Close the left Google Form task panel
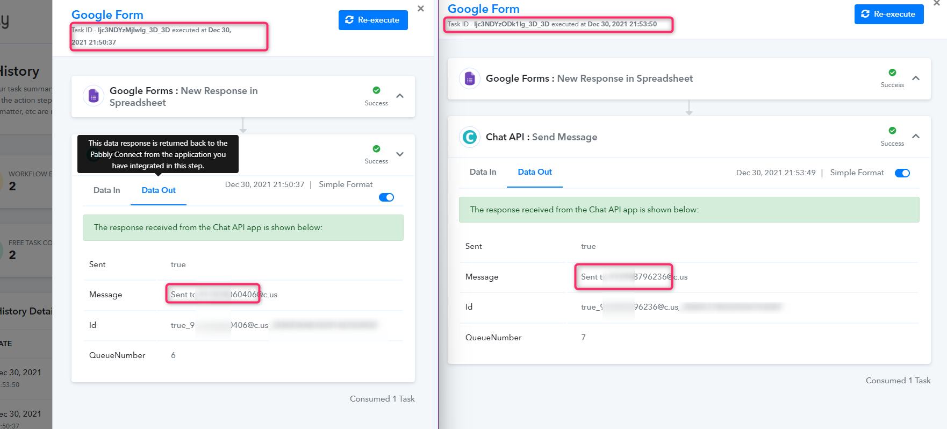This screenshot has width=947, height=429. [421, 9]
